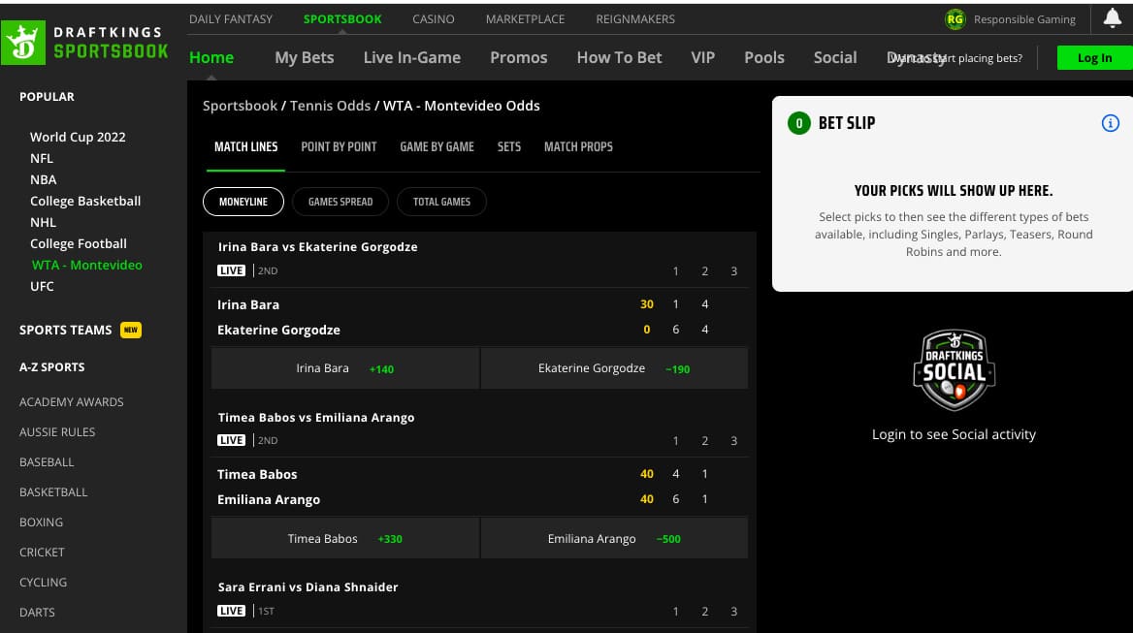
Task: Open My Bets navigation item
Action: coord(305,58)
